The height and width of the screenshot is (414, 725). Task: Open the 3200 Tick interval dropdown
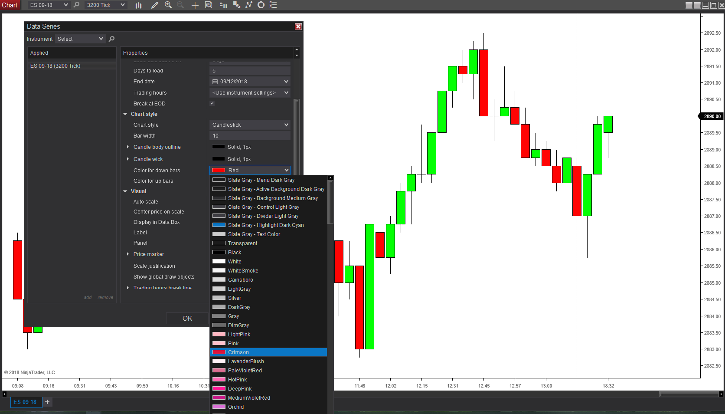click(x=106, y=5)
